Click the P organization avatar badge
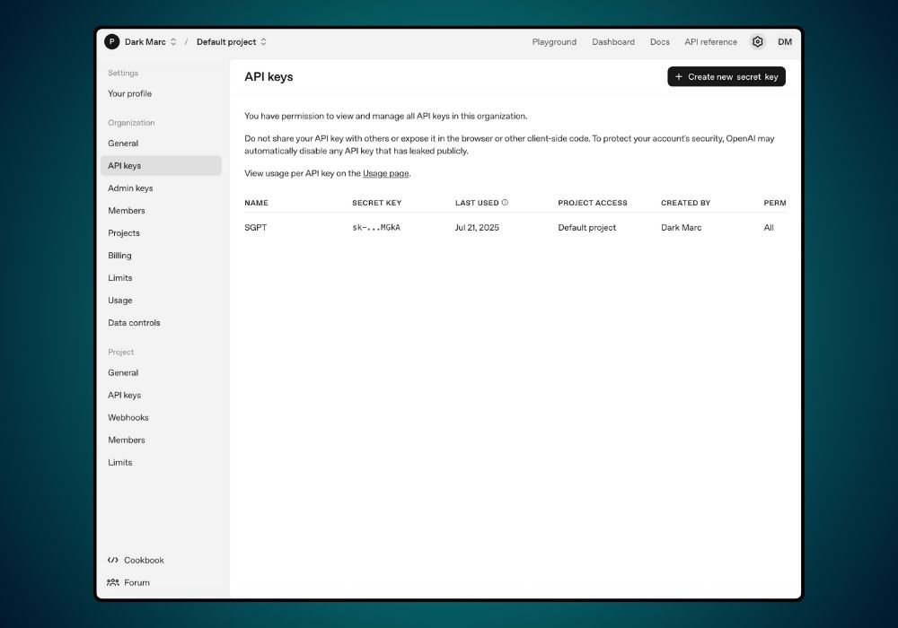This screenshot has width=898, height=628. 112,41
